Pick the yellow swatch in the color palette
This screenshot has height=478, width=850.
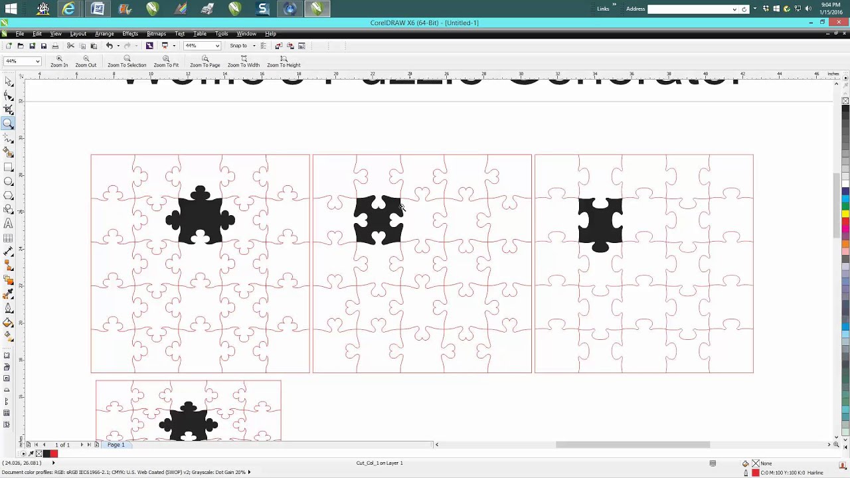[845, 213]
